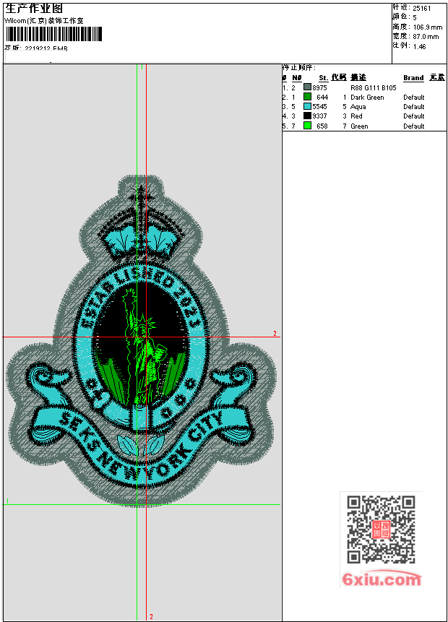Click the 停止顺序 heading
Screen dimensions: 448x622
299,67
